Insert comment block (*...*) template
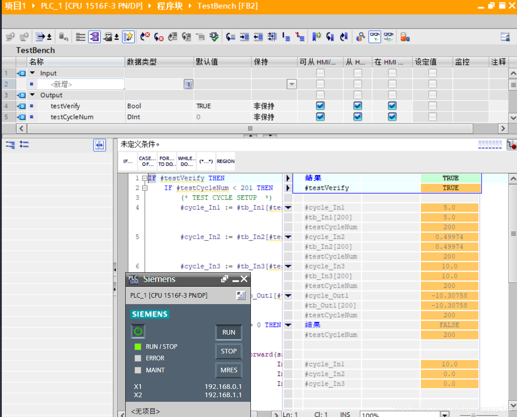The height and width of the screenshot is (417, 517). tap(206, 161)
